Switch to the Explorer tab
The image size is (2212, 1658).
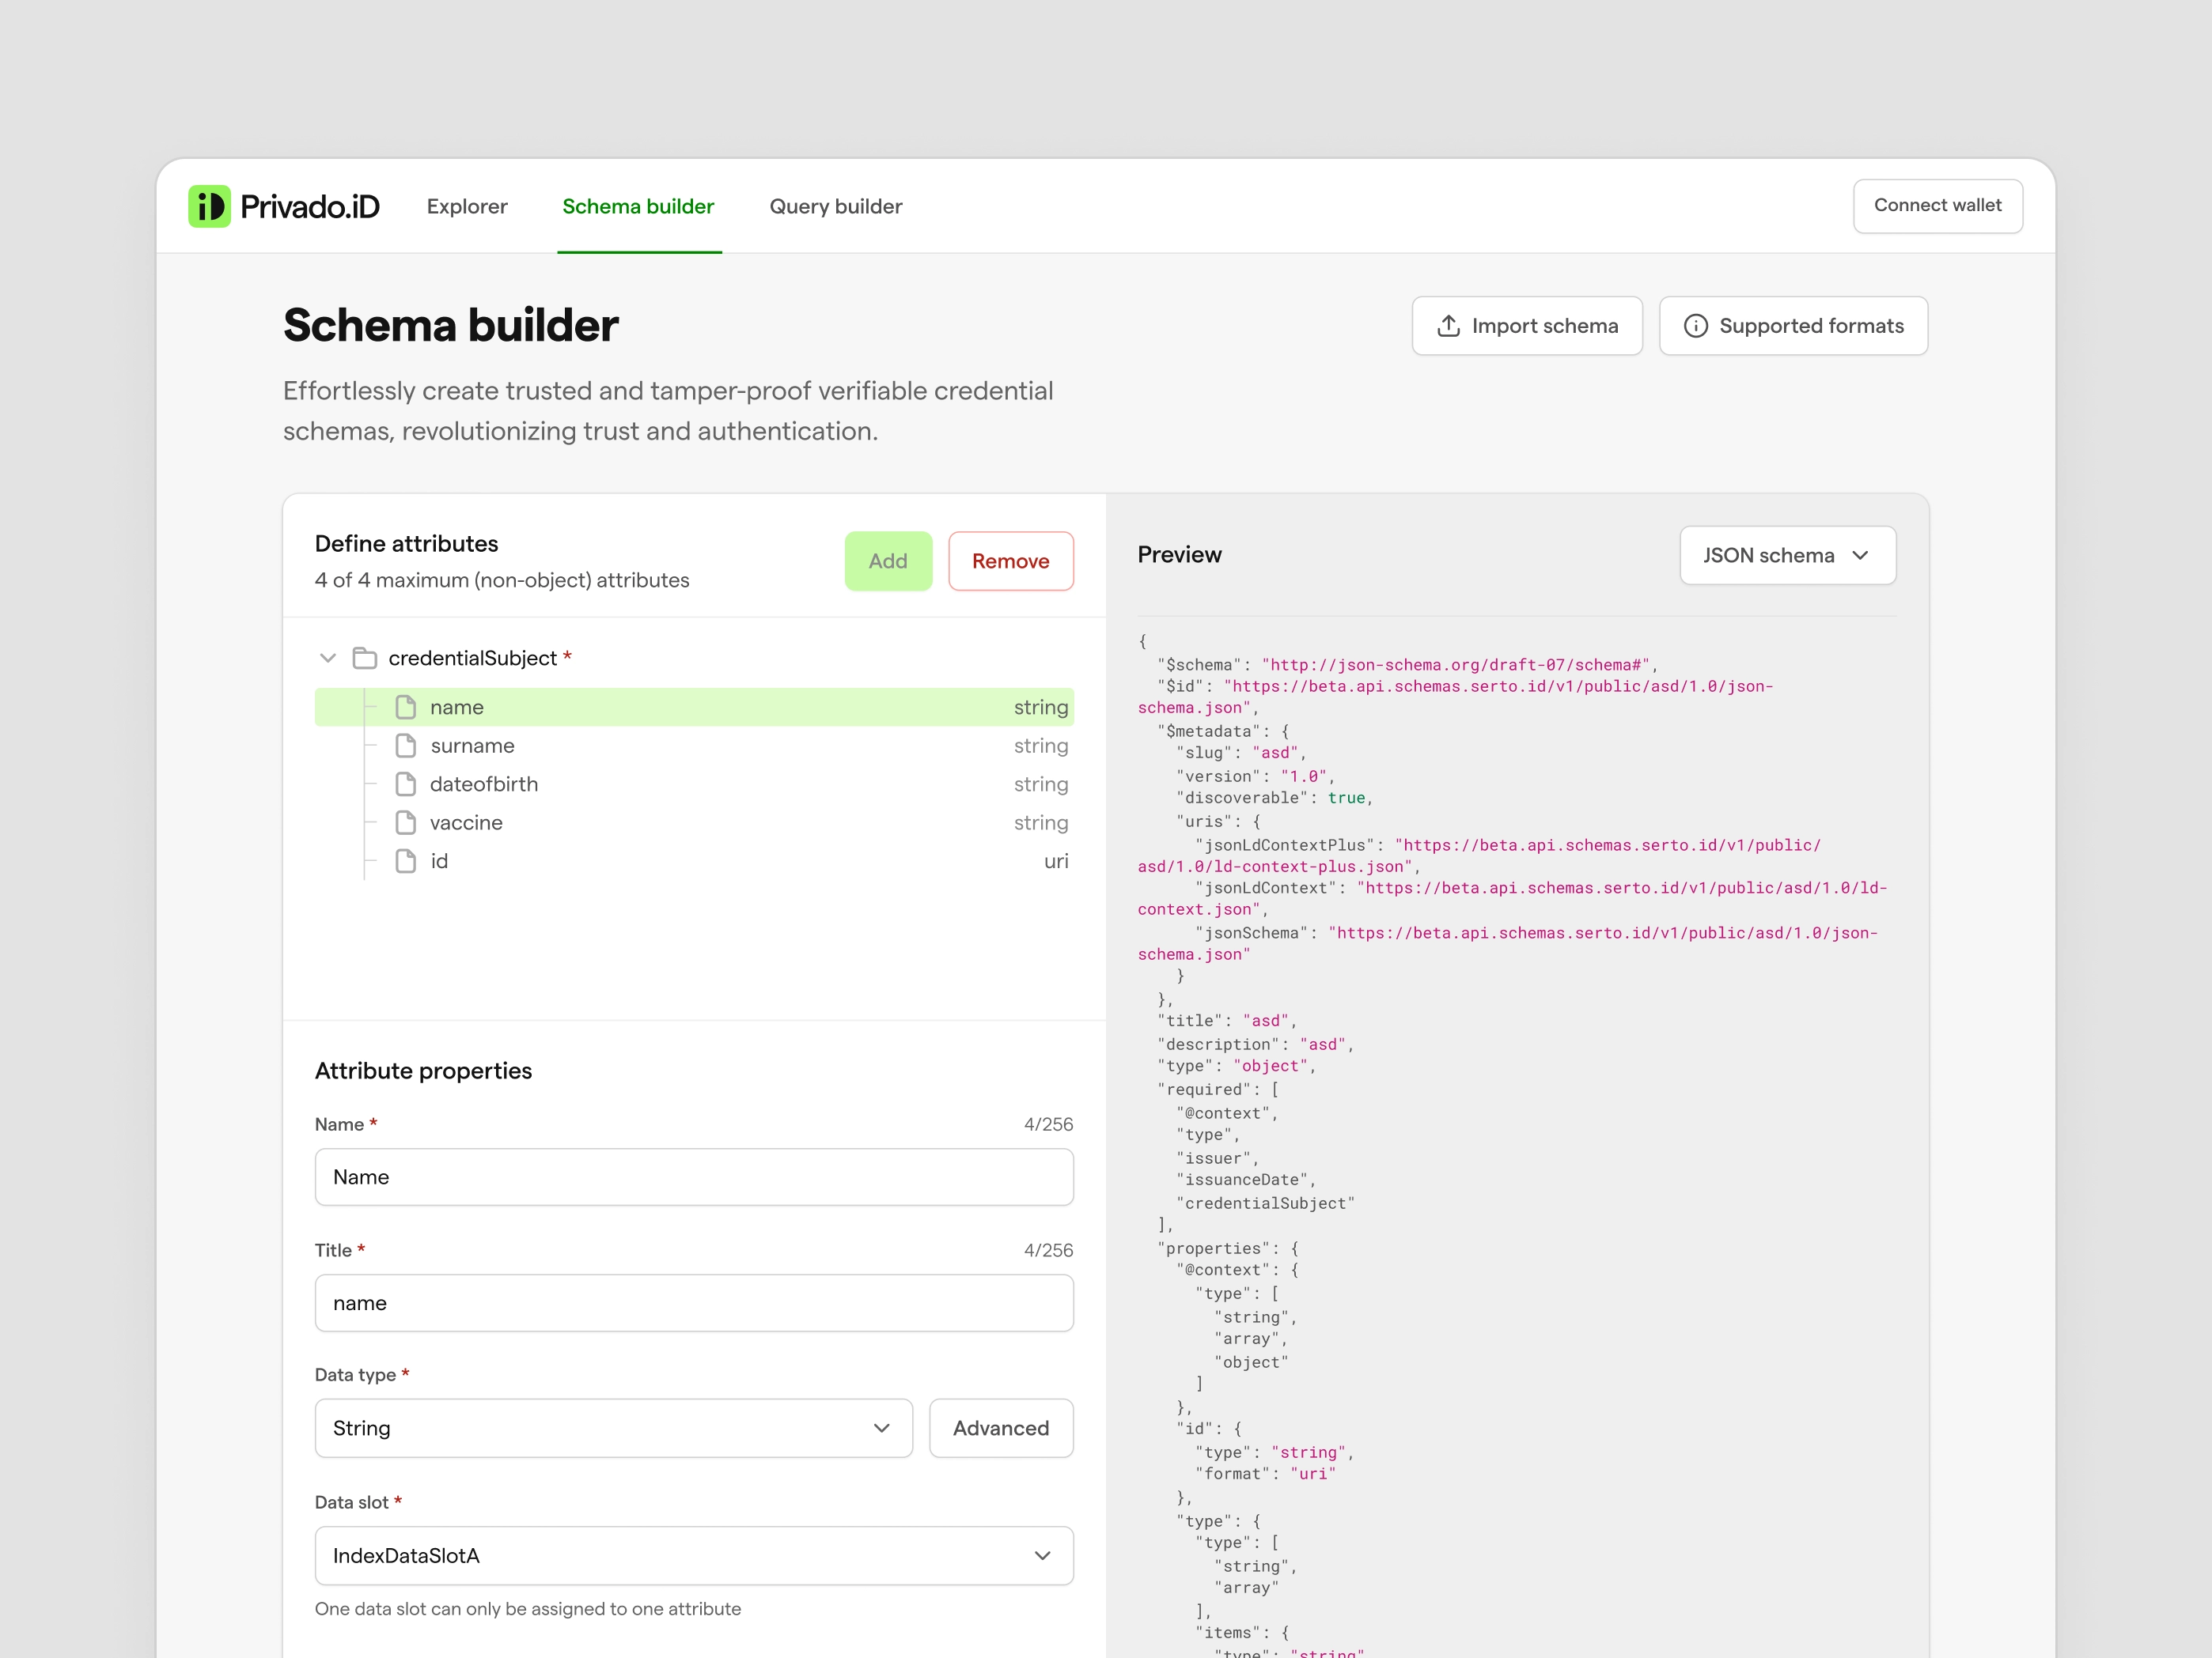tap(467, 206)
